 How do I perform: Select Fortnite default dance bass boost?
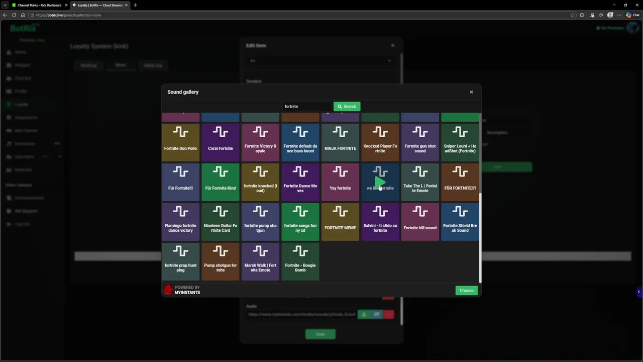coord(300,142)
